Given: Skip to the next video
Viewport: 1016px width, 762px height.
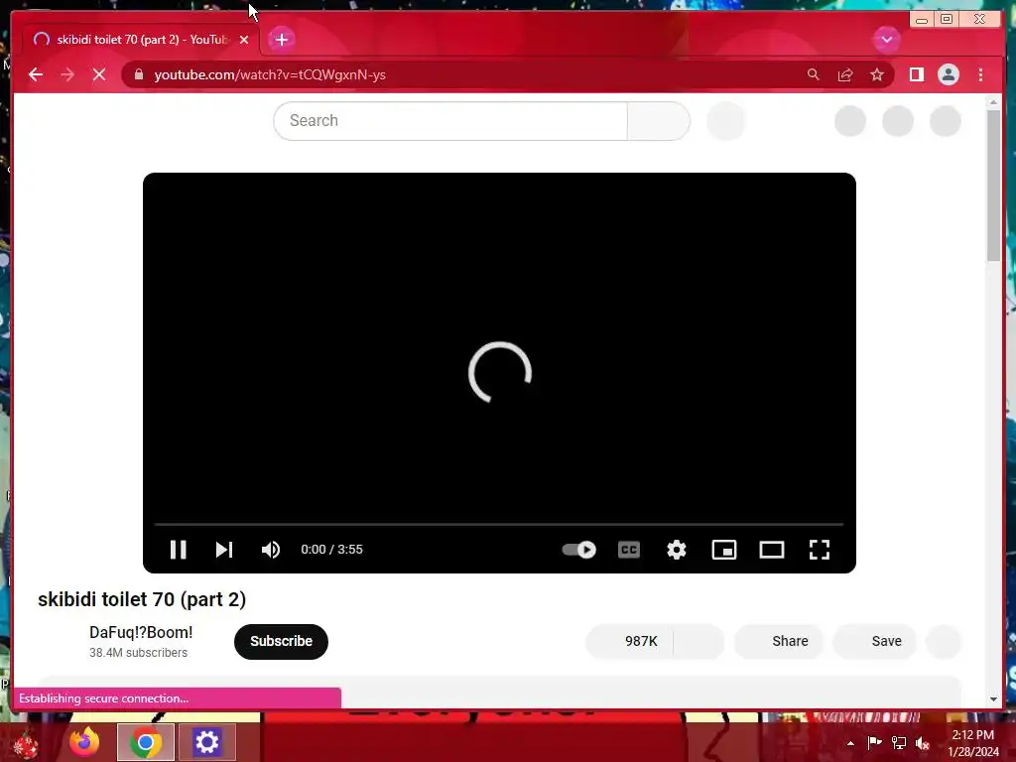Looking at the screenshot, I should 224,550.
